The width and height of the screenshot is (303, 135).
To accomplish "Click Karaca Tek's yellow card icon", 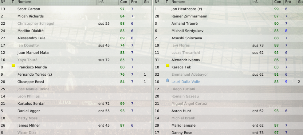I will pyautogui.click(x=168, y=65).
